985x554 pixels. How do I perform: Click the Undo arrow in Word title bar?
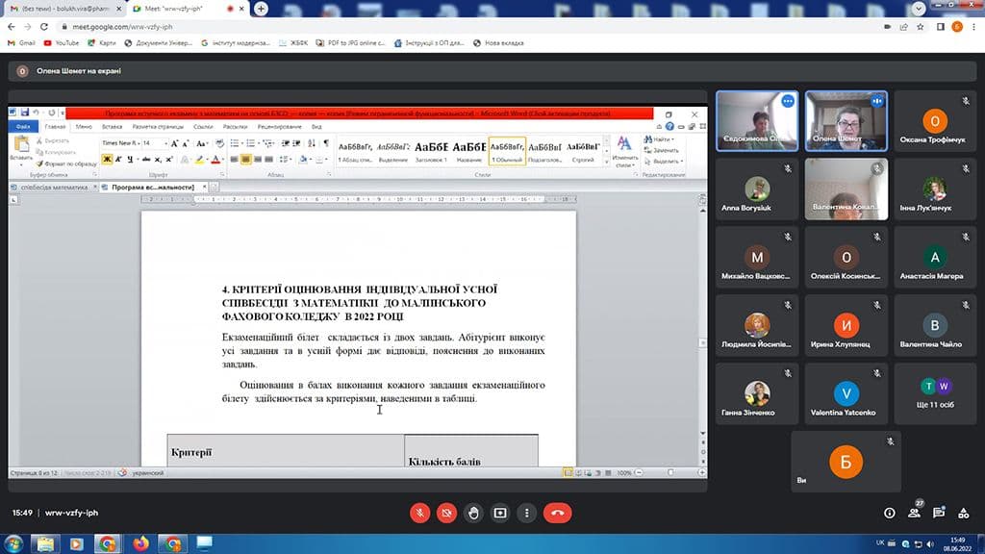pos(37,113)
